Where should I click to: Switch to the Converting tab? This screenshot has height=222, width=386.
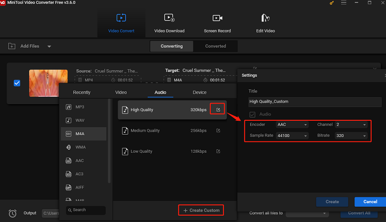point(171,46)
